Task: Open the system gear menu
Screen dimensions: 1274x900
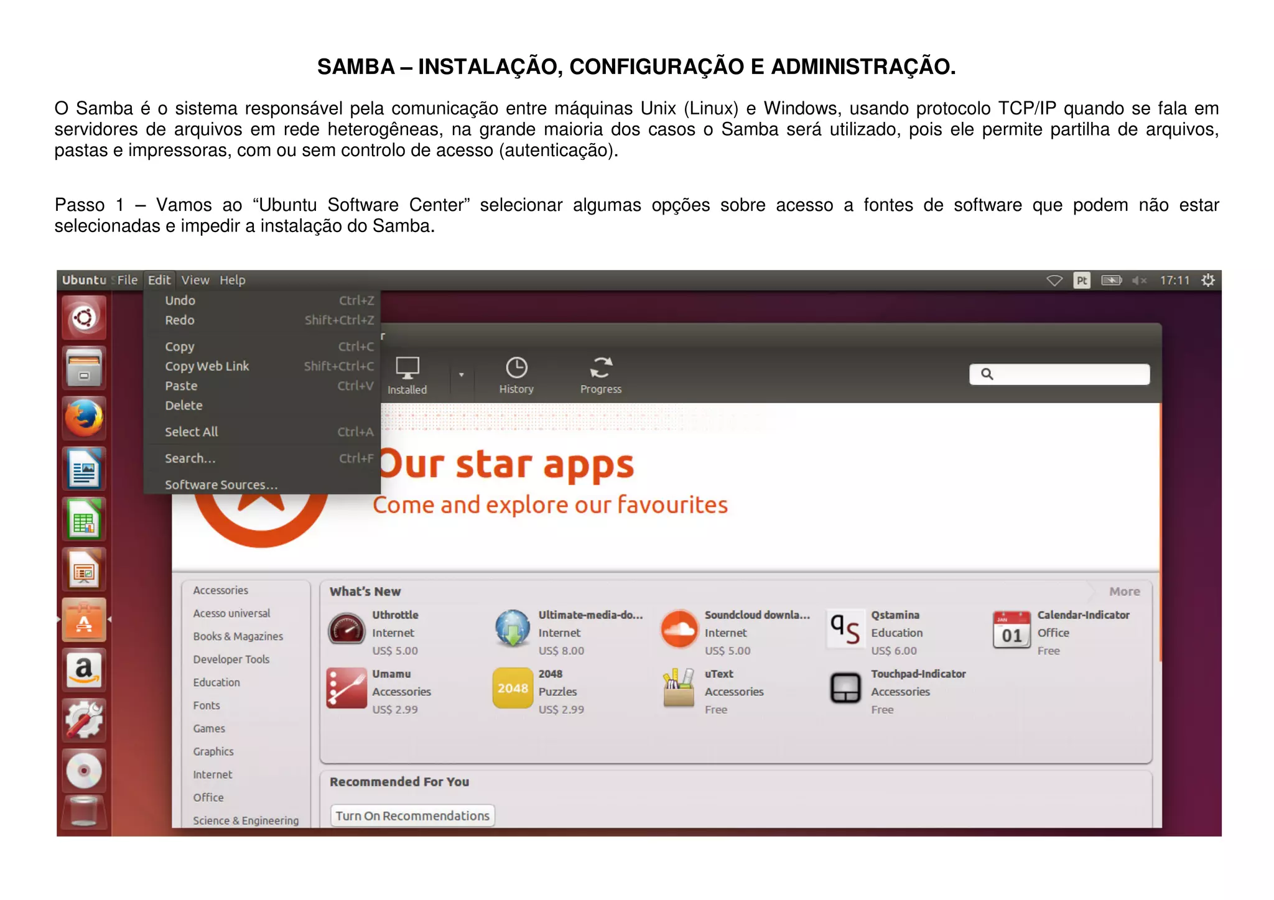Action: tap(1207, 281)
